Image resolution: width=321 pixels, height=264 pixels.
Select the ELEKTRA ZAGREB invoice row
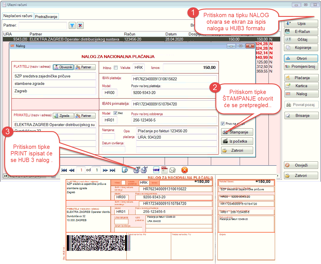141,39
